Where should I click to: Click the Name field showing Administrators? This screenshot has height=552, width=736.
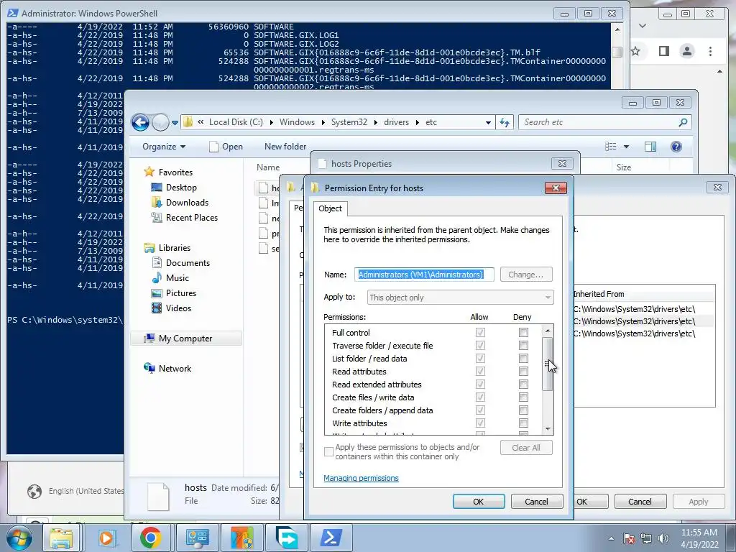pos(424,275)
